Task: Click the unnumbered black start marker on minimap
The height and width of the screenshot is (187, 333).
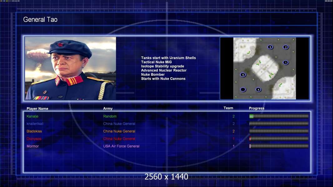Action: (243, 89)
